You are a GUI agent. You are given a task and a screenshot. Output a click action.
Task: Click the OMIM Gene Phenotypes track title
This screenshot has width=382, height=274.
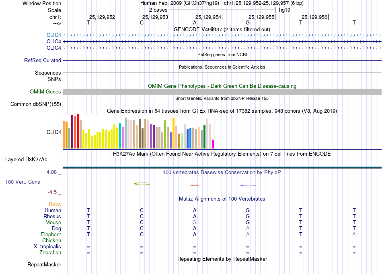222,86
